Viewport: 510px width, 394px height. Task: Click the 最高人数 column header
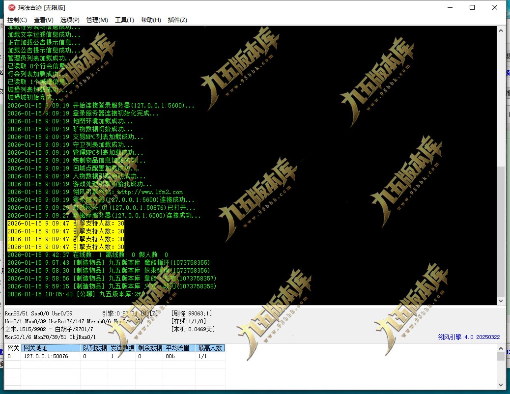210,348
